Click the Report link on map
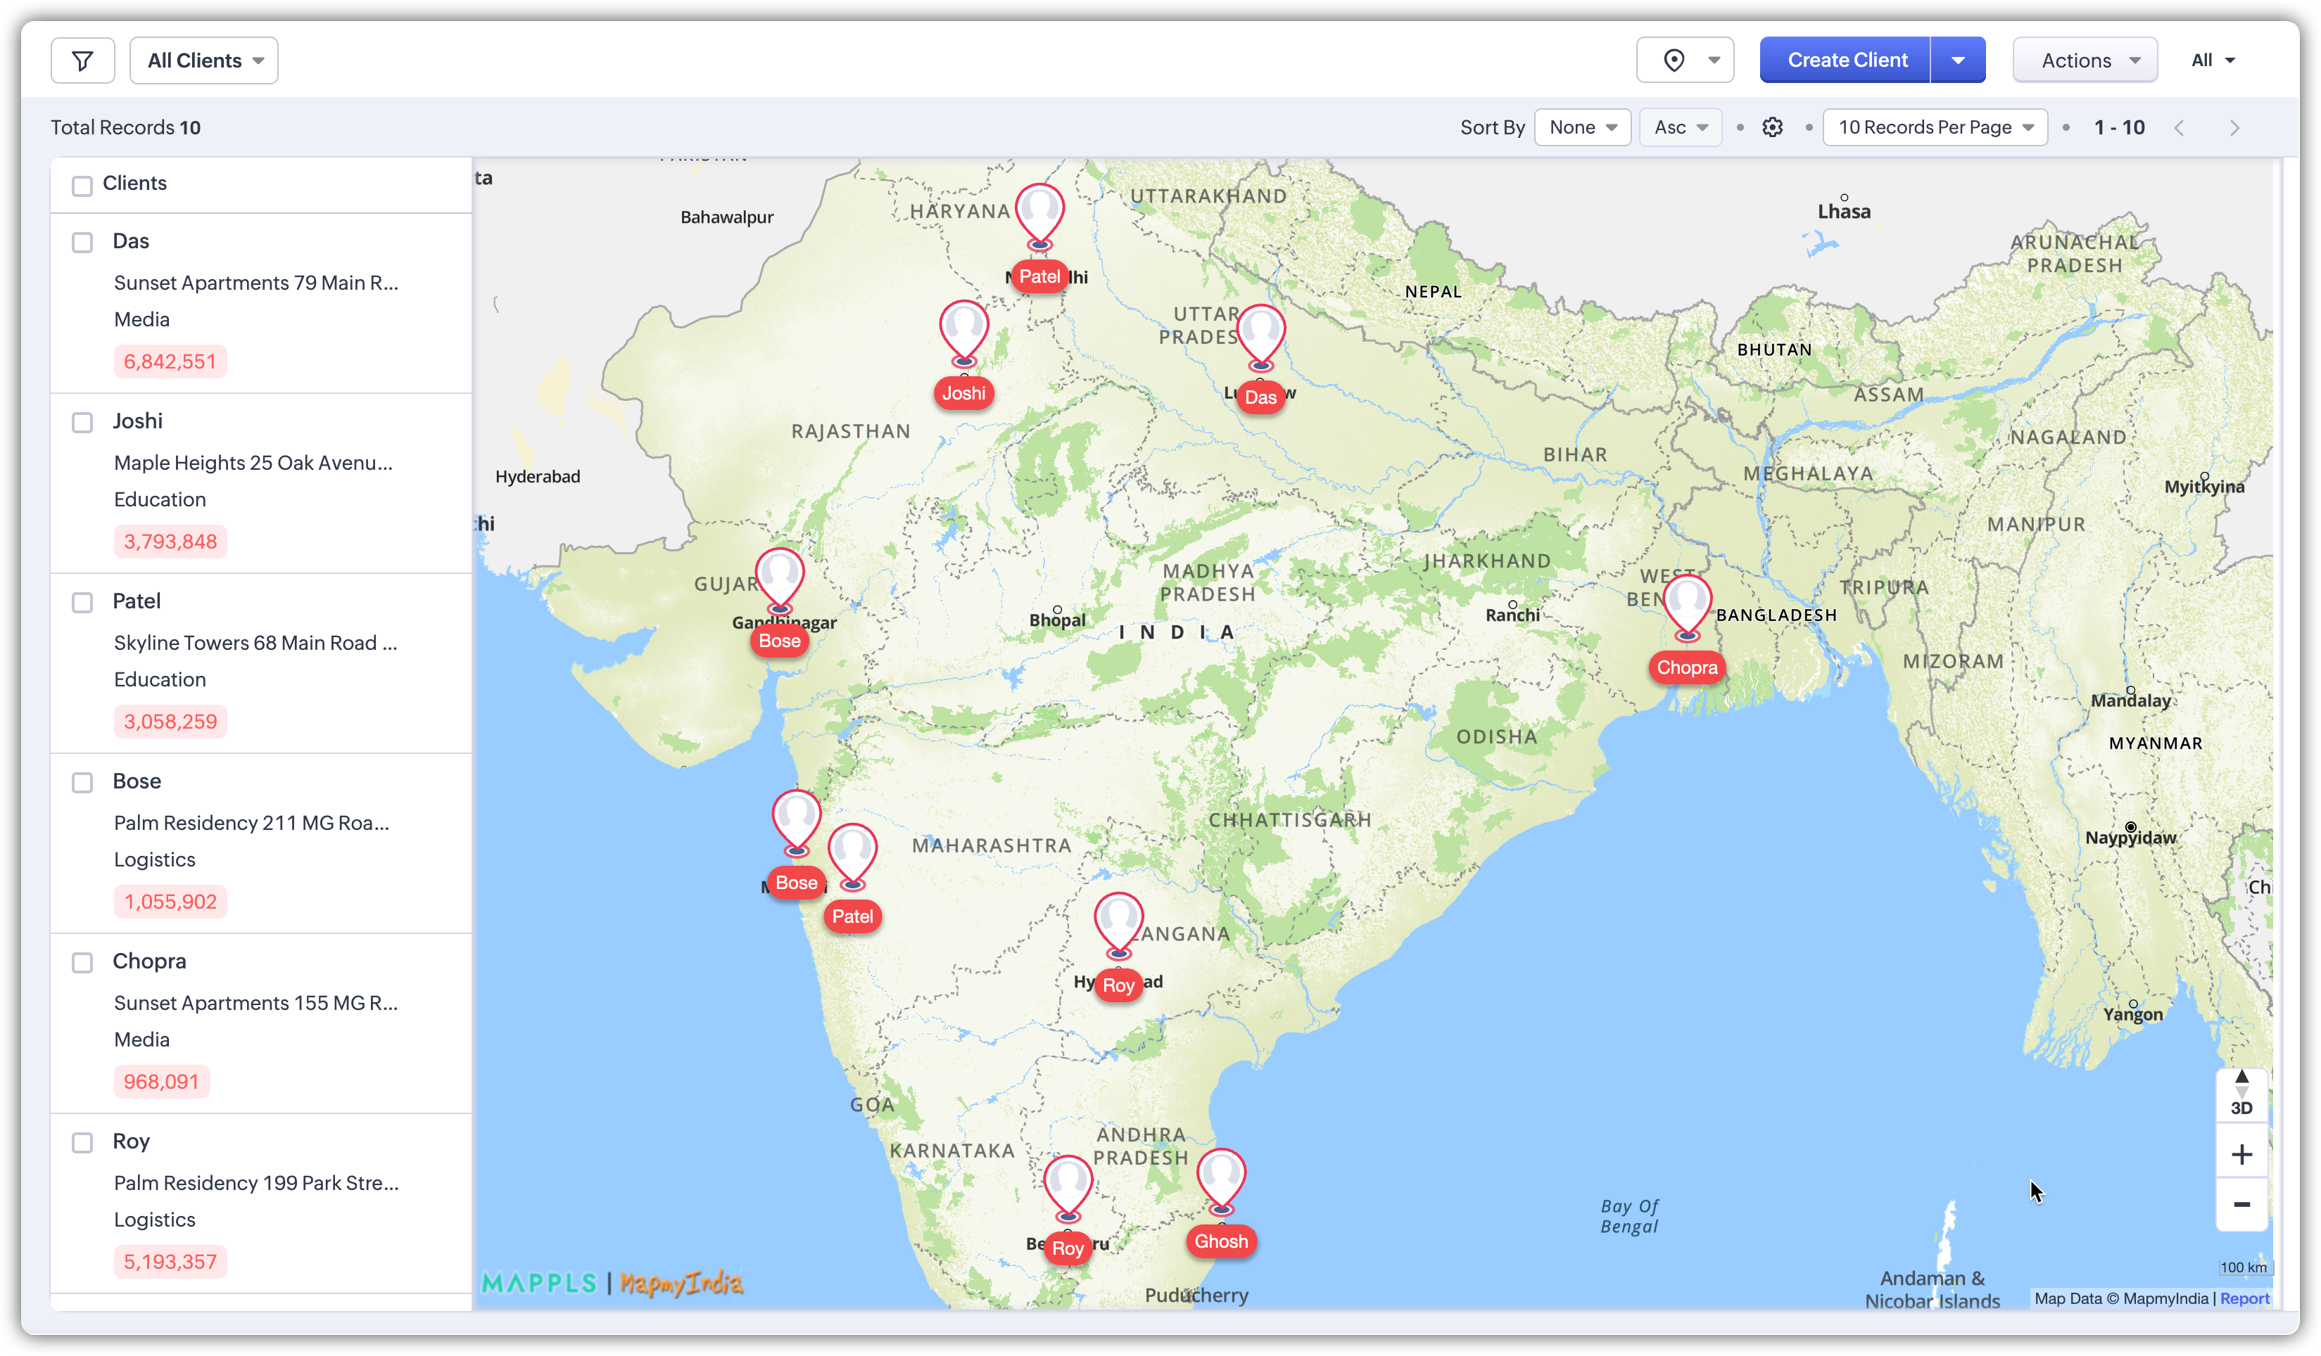This screenshot has height=1356, width=2321. click(2244, 1298)
